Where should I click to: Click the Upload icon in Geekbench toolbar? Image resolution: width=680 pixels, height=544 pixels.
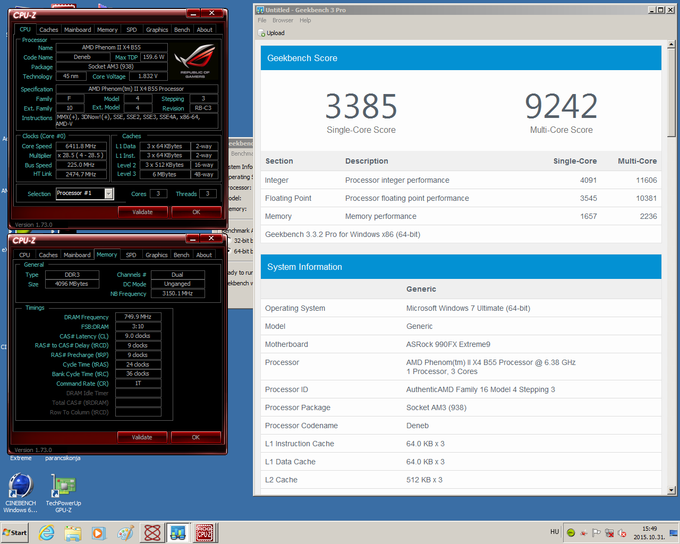[x=261, y=33]
